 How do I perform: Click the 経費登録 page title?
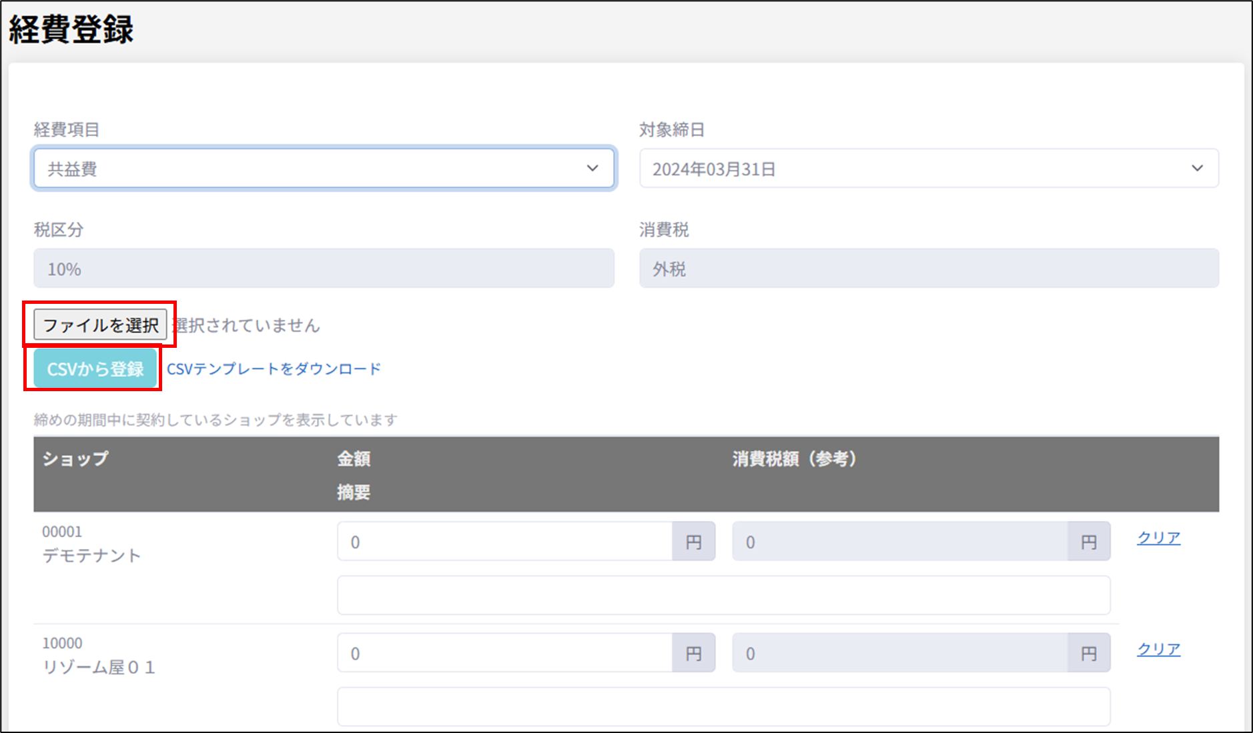click(x=71, y=30)
